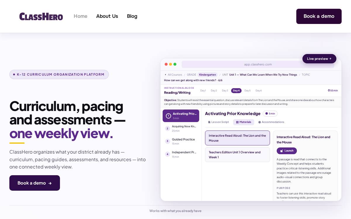
Task: Click the Lesson Script document icon
Action: click(x=209, y=122)
